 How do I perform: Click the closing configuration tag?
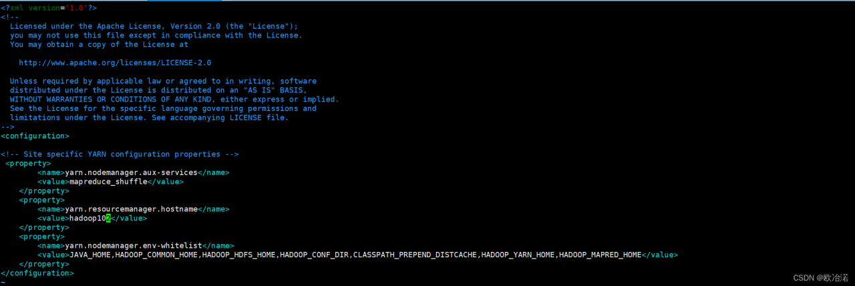click(x=37, y=273)
